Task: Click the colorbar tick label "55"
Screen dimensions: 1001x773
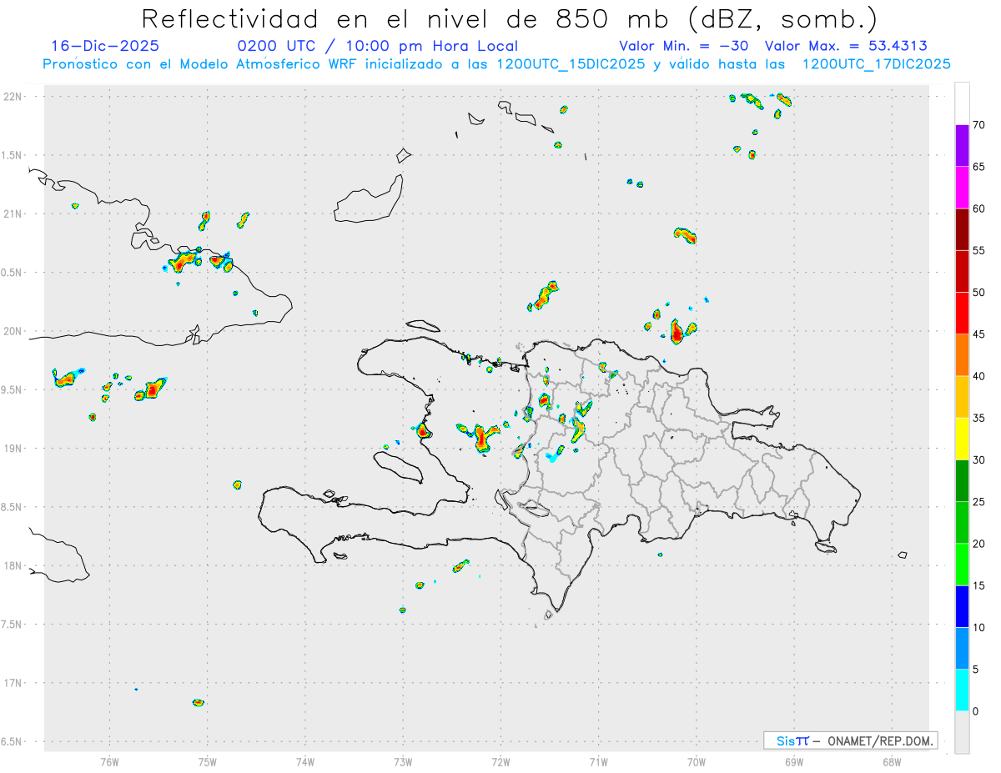Action: tap(979, 250)
